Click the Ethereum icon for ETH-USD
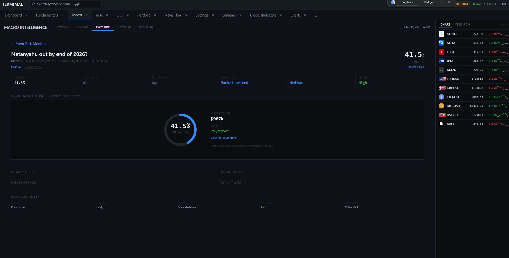The height and width of the screenshot is (258, 509). pyautogui.click(x=441, y=97)
